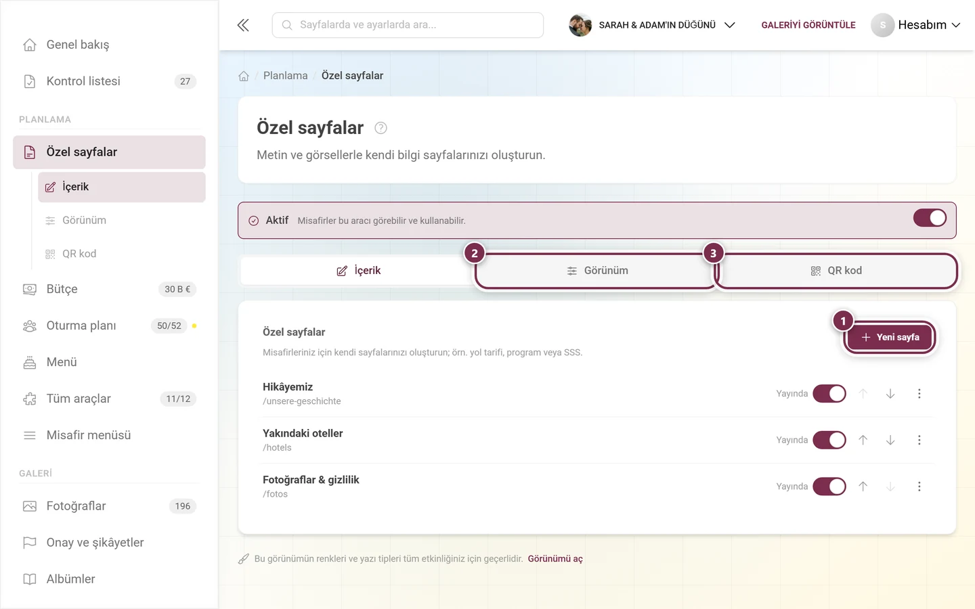Click the Galeriyi Görüntüle link
Screen dimensions: 975x609
(x=808, y=25)
